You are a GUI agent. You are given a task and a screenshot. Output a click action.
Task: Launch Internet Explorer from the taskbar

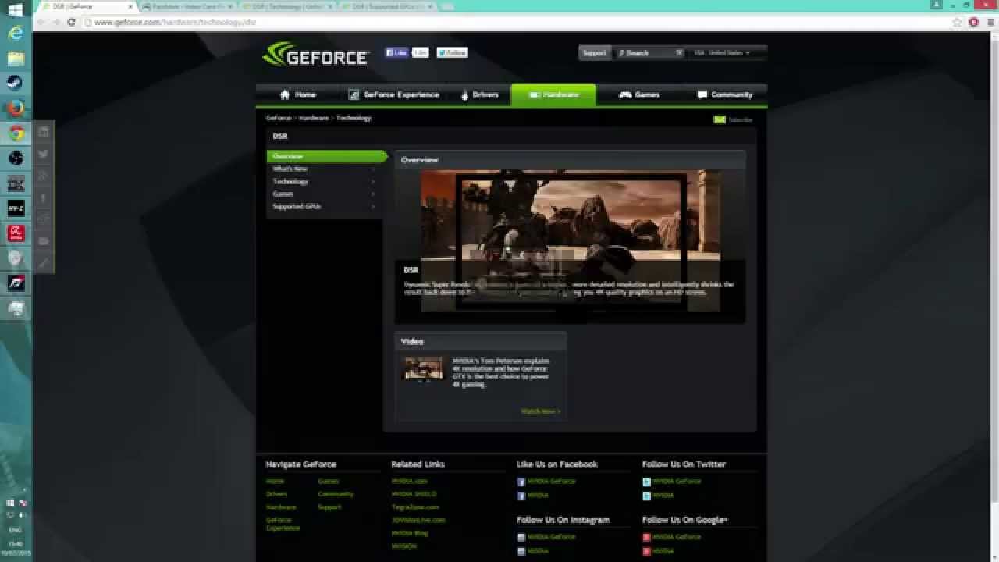tap(16, 34)
